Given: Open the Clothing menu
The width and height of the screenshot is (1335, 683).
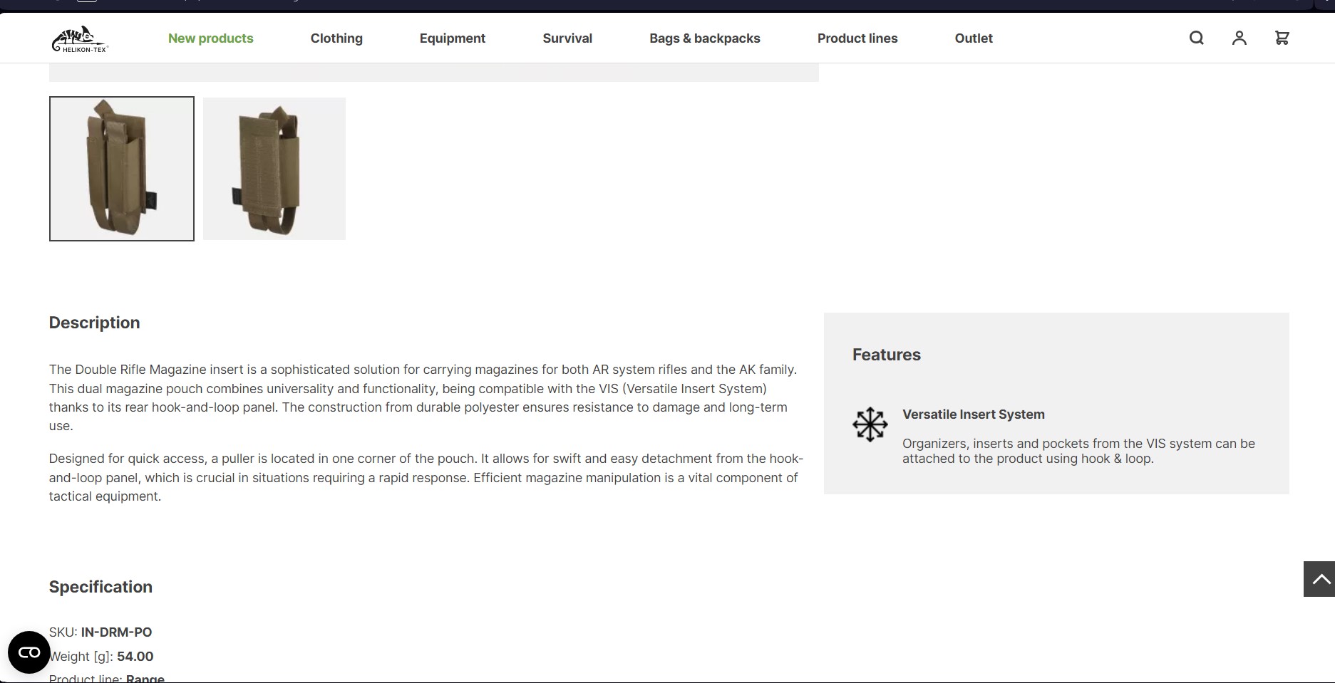Looking at the screenshot, I should tap(336, 38).
